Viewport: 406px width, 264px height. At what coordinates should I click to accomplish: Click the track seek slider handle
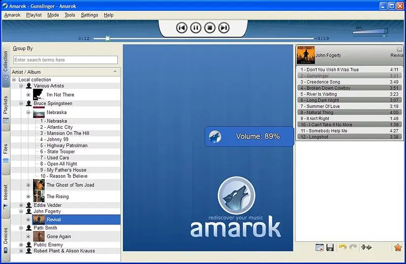(x=108, y=39)
